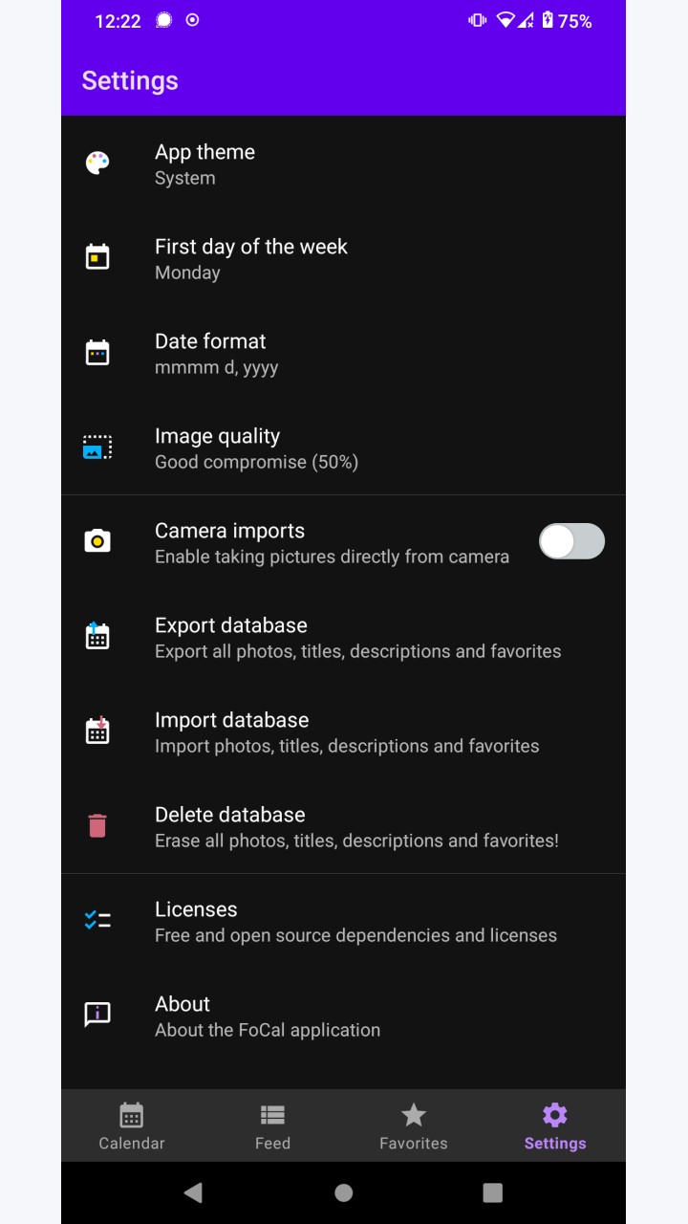Open About the FoCal application

[x=343, y=1016]
